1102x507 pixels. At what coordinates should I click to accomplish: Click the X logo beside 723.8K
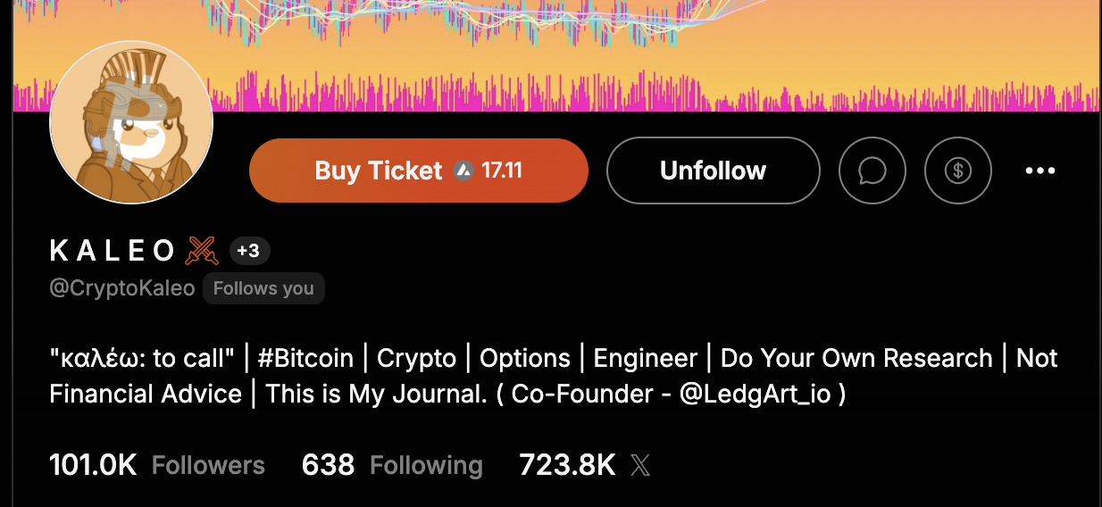[640, 465]
